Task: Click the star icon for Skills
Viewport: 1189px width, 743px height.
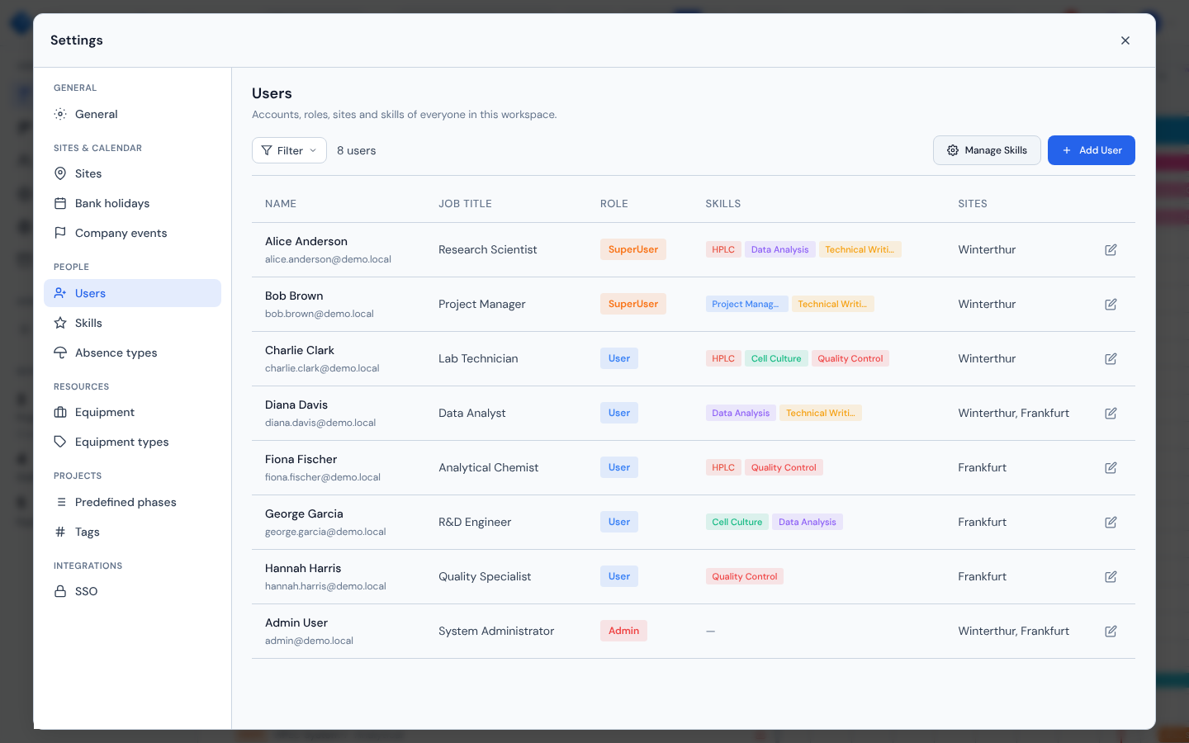Action: [60, 323]
